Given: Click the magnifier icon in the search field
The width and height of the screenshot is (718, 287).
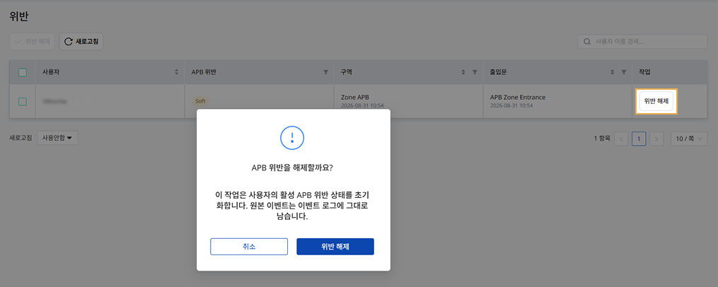Looking at the screenshot, I should [x=586, y=42].
